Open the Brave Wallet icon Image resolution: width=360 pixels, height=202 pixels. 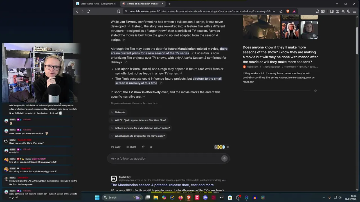tap(337, 11)
